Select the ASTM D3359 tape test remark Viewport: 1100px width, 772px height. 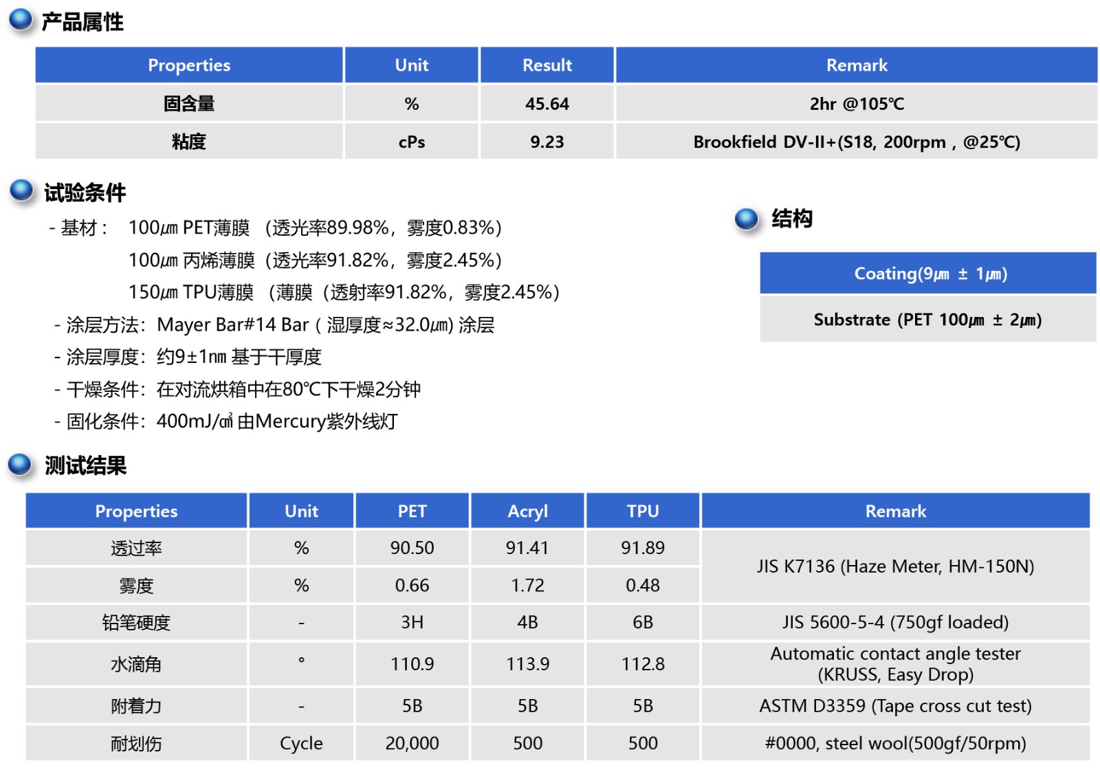895,706
